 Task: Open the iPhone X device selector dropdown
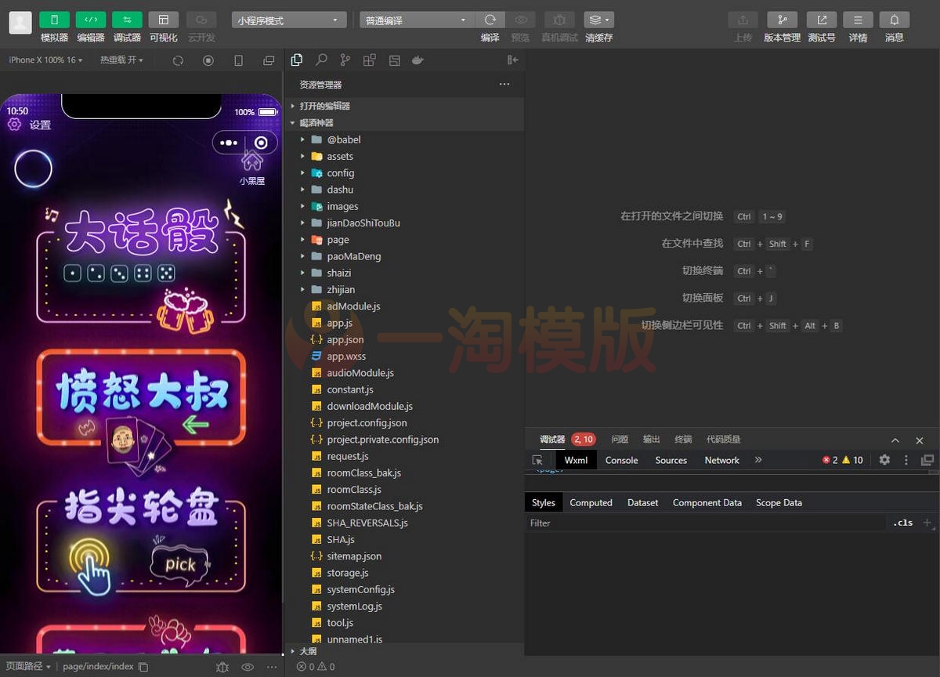tap(45, 60)
